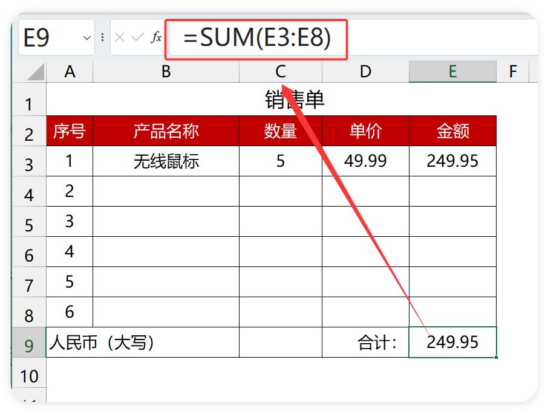This screenshot has height=412, width=548.
Task: Select row 8 header
Action: tap(29, 312)
